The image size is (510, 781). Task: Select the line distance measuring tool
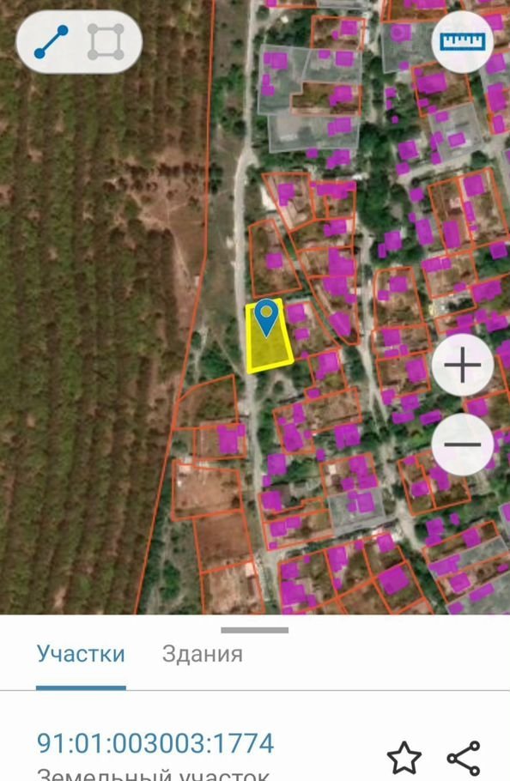51,42
